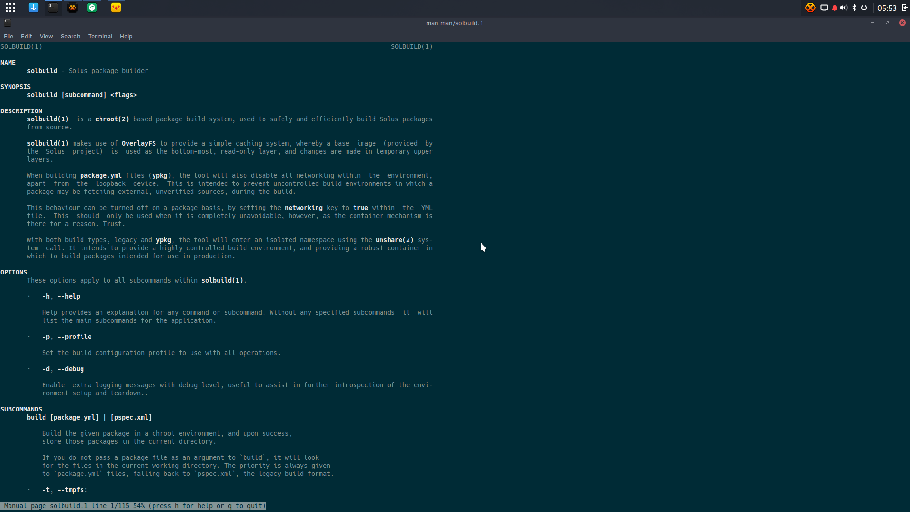Click 'solbuild [subcommand] <flags>' synopsis line

82,95
